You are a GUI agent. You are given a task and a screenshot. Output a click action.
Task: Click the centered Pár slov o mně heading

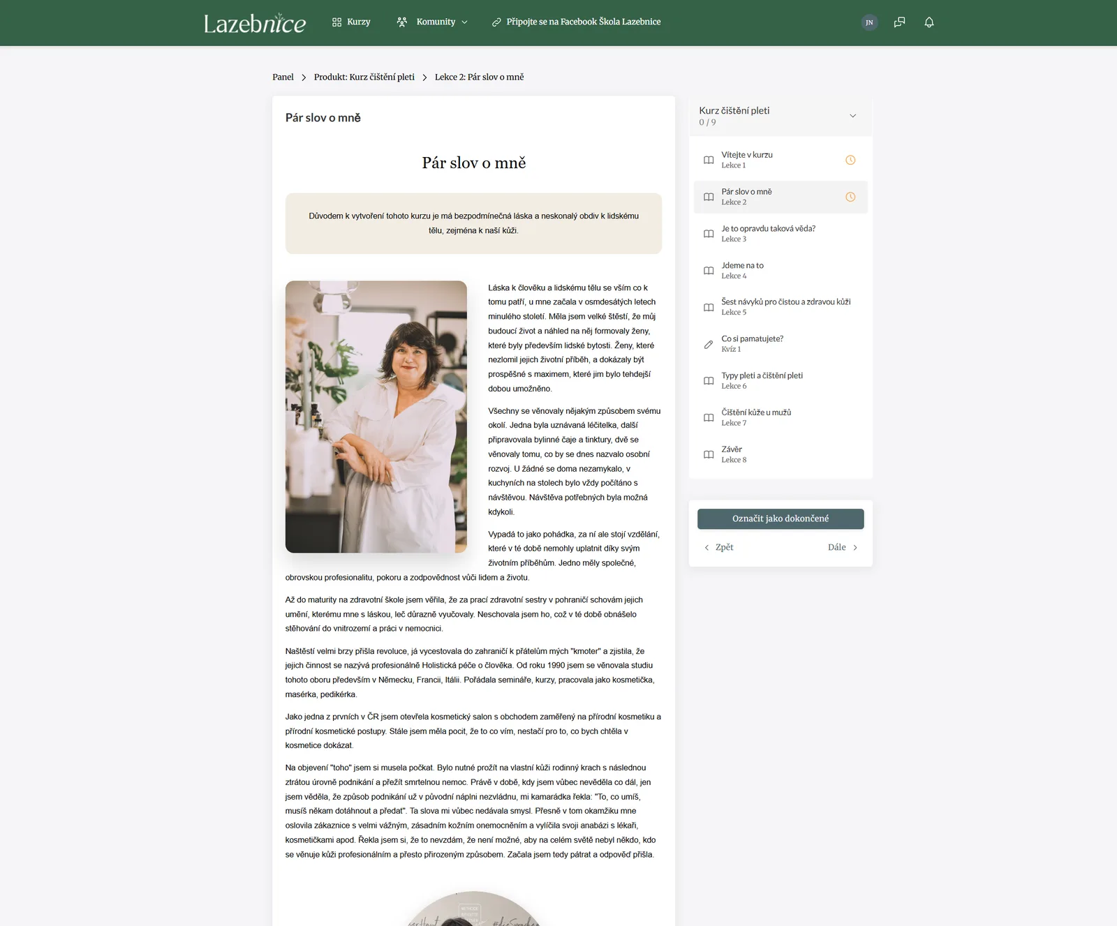474,163
